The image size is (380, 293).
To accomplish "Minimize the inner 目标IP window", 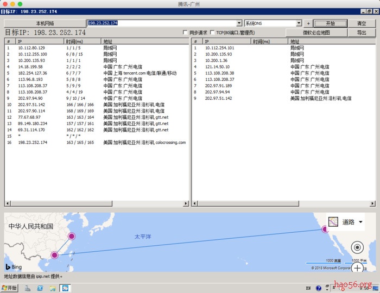I will point(363,11).
